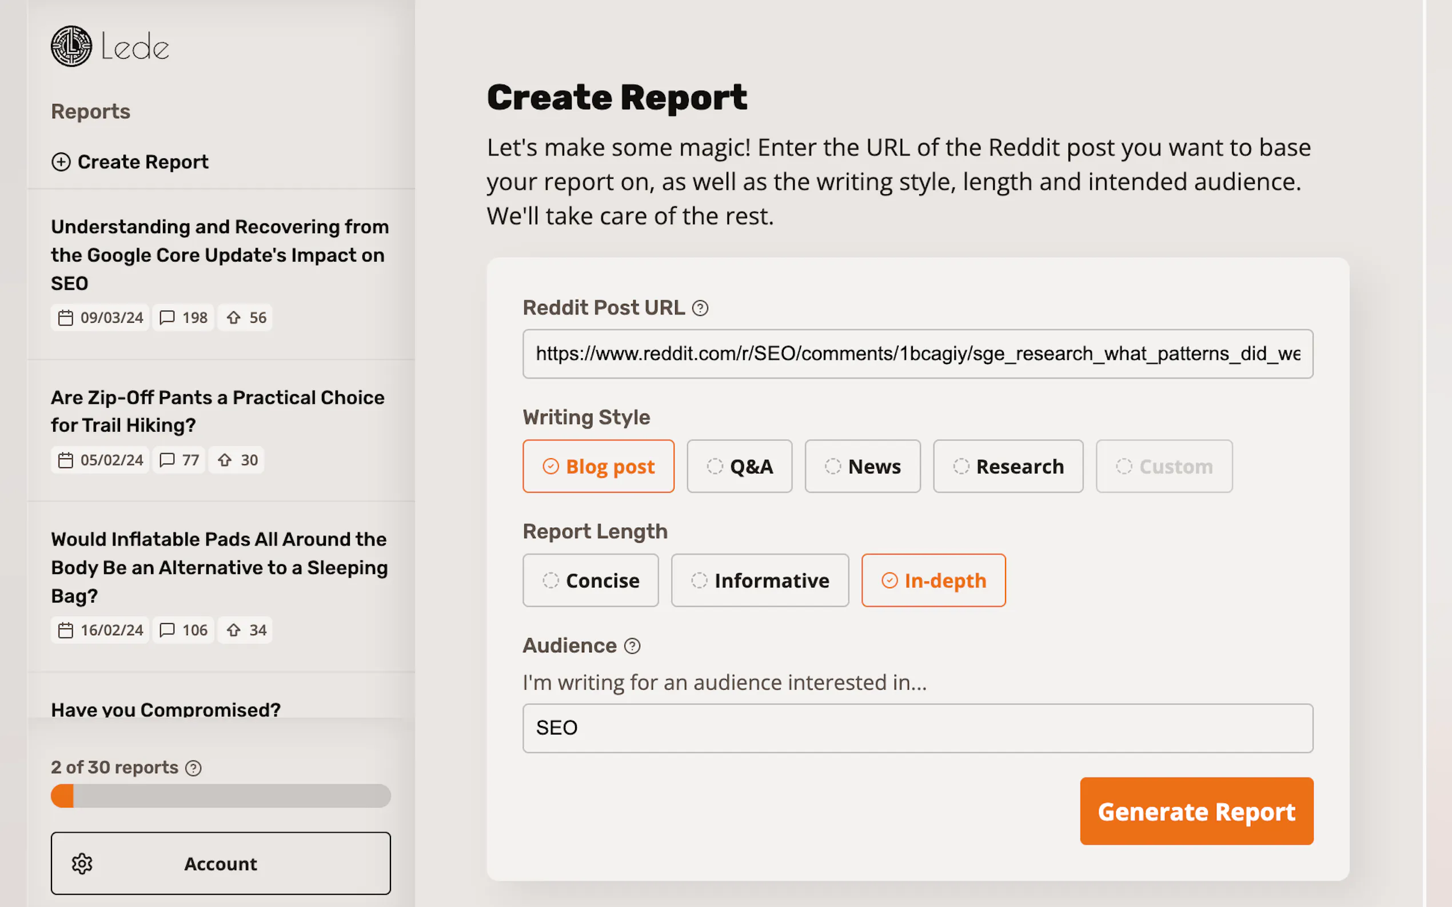Click upvote icon showing 34 upvotes
Image resolution: width=1452 pixels, height=907 pixels.
pos(233,631)
